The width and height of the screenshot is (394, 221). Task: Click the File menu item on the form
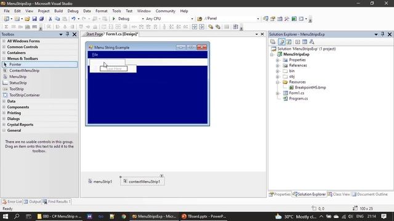click(x=95, y=55)
